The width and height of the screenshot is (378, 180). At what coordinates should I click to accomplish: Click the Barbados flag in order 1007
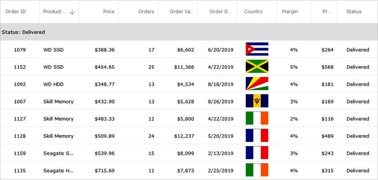point(257,101)
